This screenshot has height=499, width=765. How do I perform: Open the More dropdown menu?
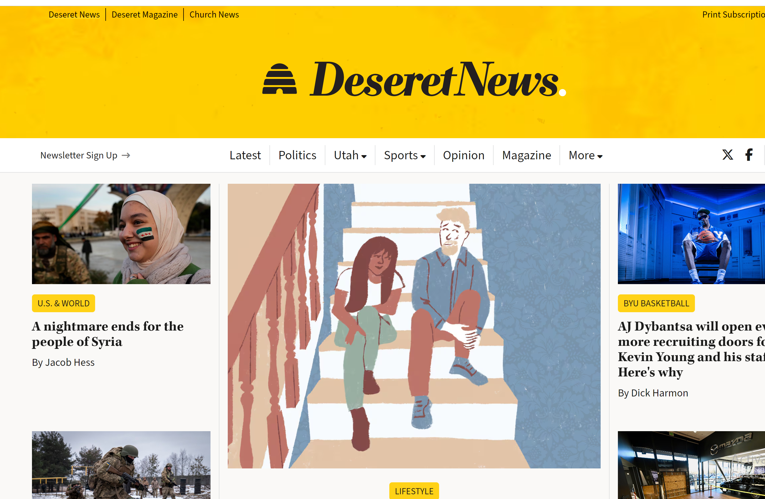(x=585, y=155)
